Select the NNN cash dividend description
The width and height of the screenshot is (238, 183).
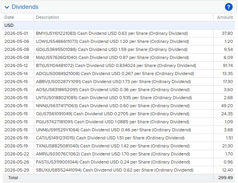(x=113, y=106)
